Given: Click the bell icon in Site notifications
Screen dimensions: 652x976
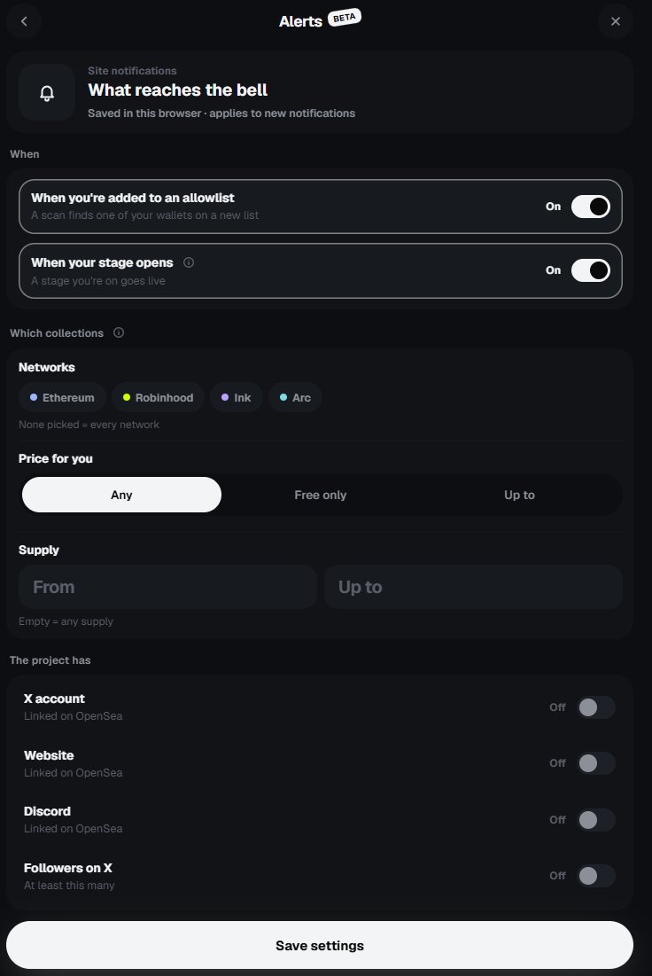Looking at the screenshot, I should pos(47,93).
